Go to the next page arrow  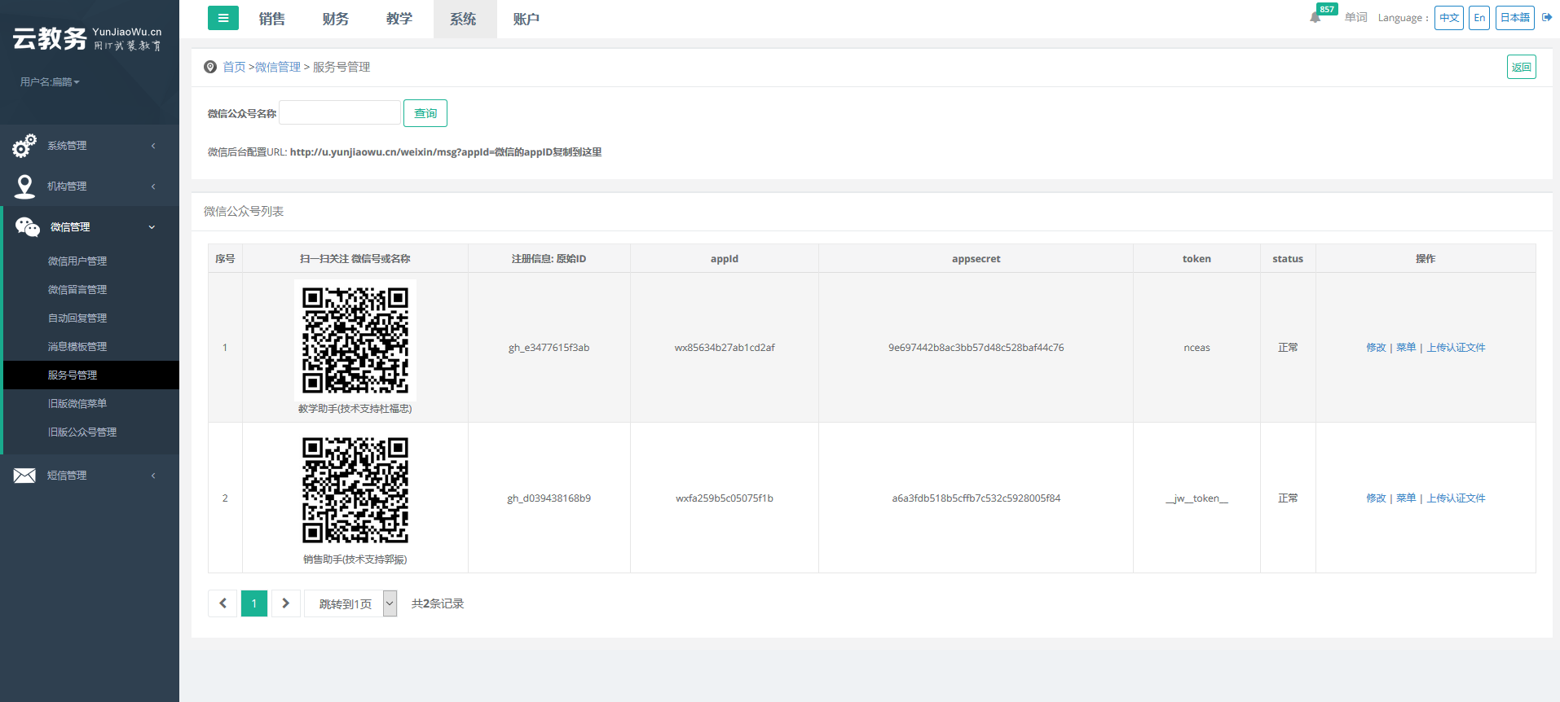pos(285,603)
